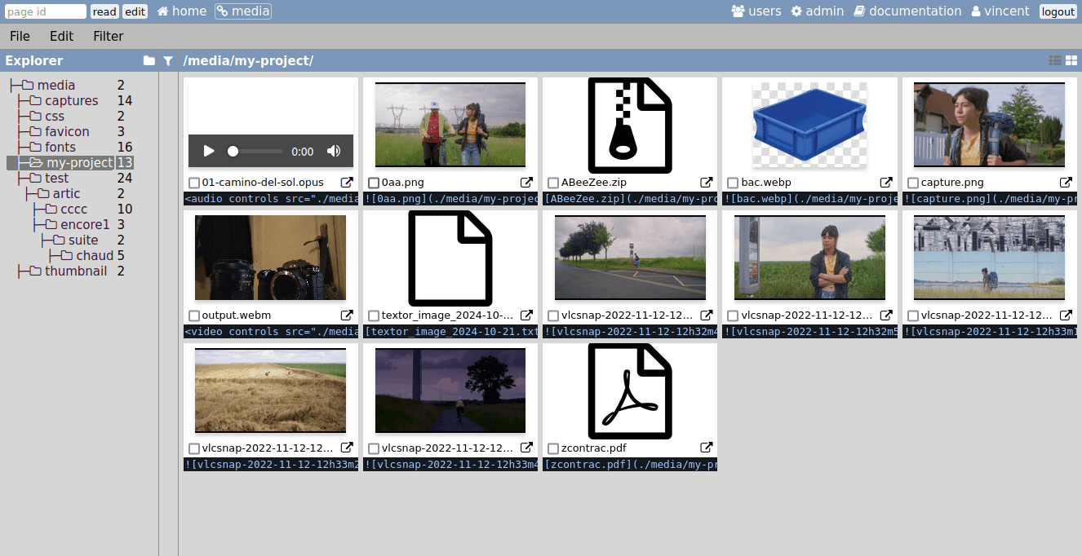Click the filter funnel icon in Explorer

tap(168, 60)
